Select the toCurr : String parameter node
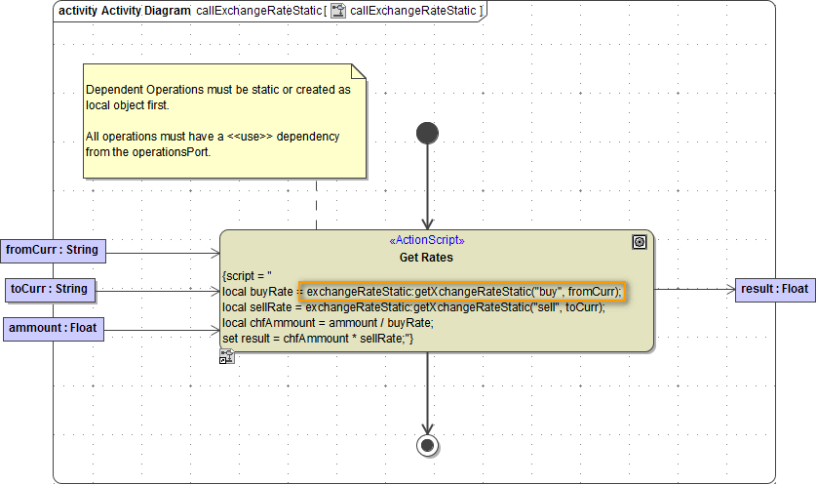Viewport: 817px width, 485px height. click(x=49, y=289)
